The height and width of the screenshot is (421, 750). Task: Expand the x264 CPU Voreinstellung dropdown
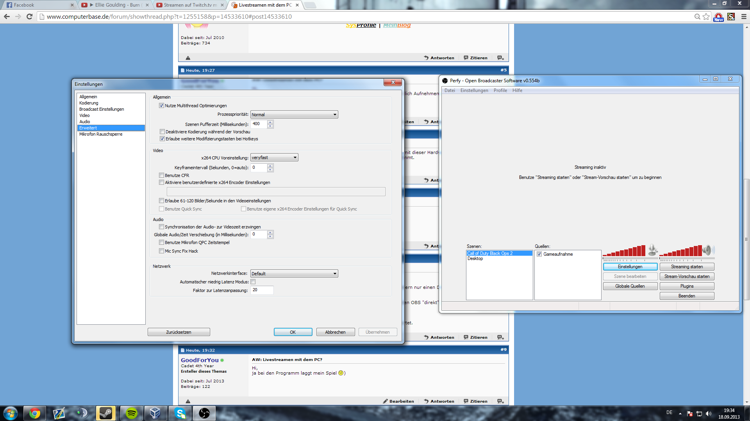[x=274, y=157]
